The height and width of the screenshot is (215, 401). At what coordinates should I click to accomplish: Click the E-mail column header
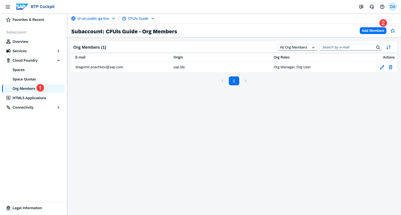click(x=80, y=57)
